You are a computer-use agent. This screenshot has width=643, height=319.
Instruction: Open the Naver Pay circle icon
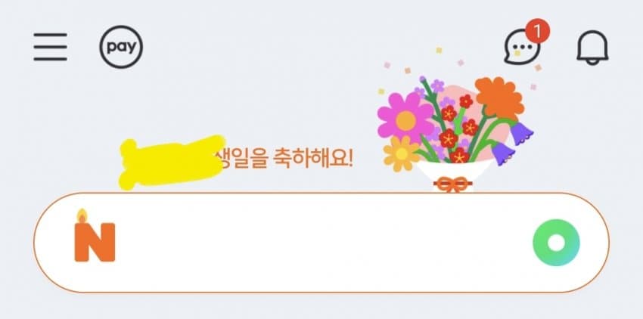(121, 47)
